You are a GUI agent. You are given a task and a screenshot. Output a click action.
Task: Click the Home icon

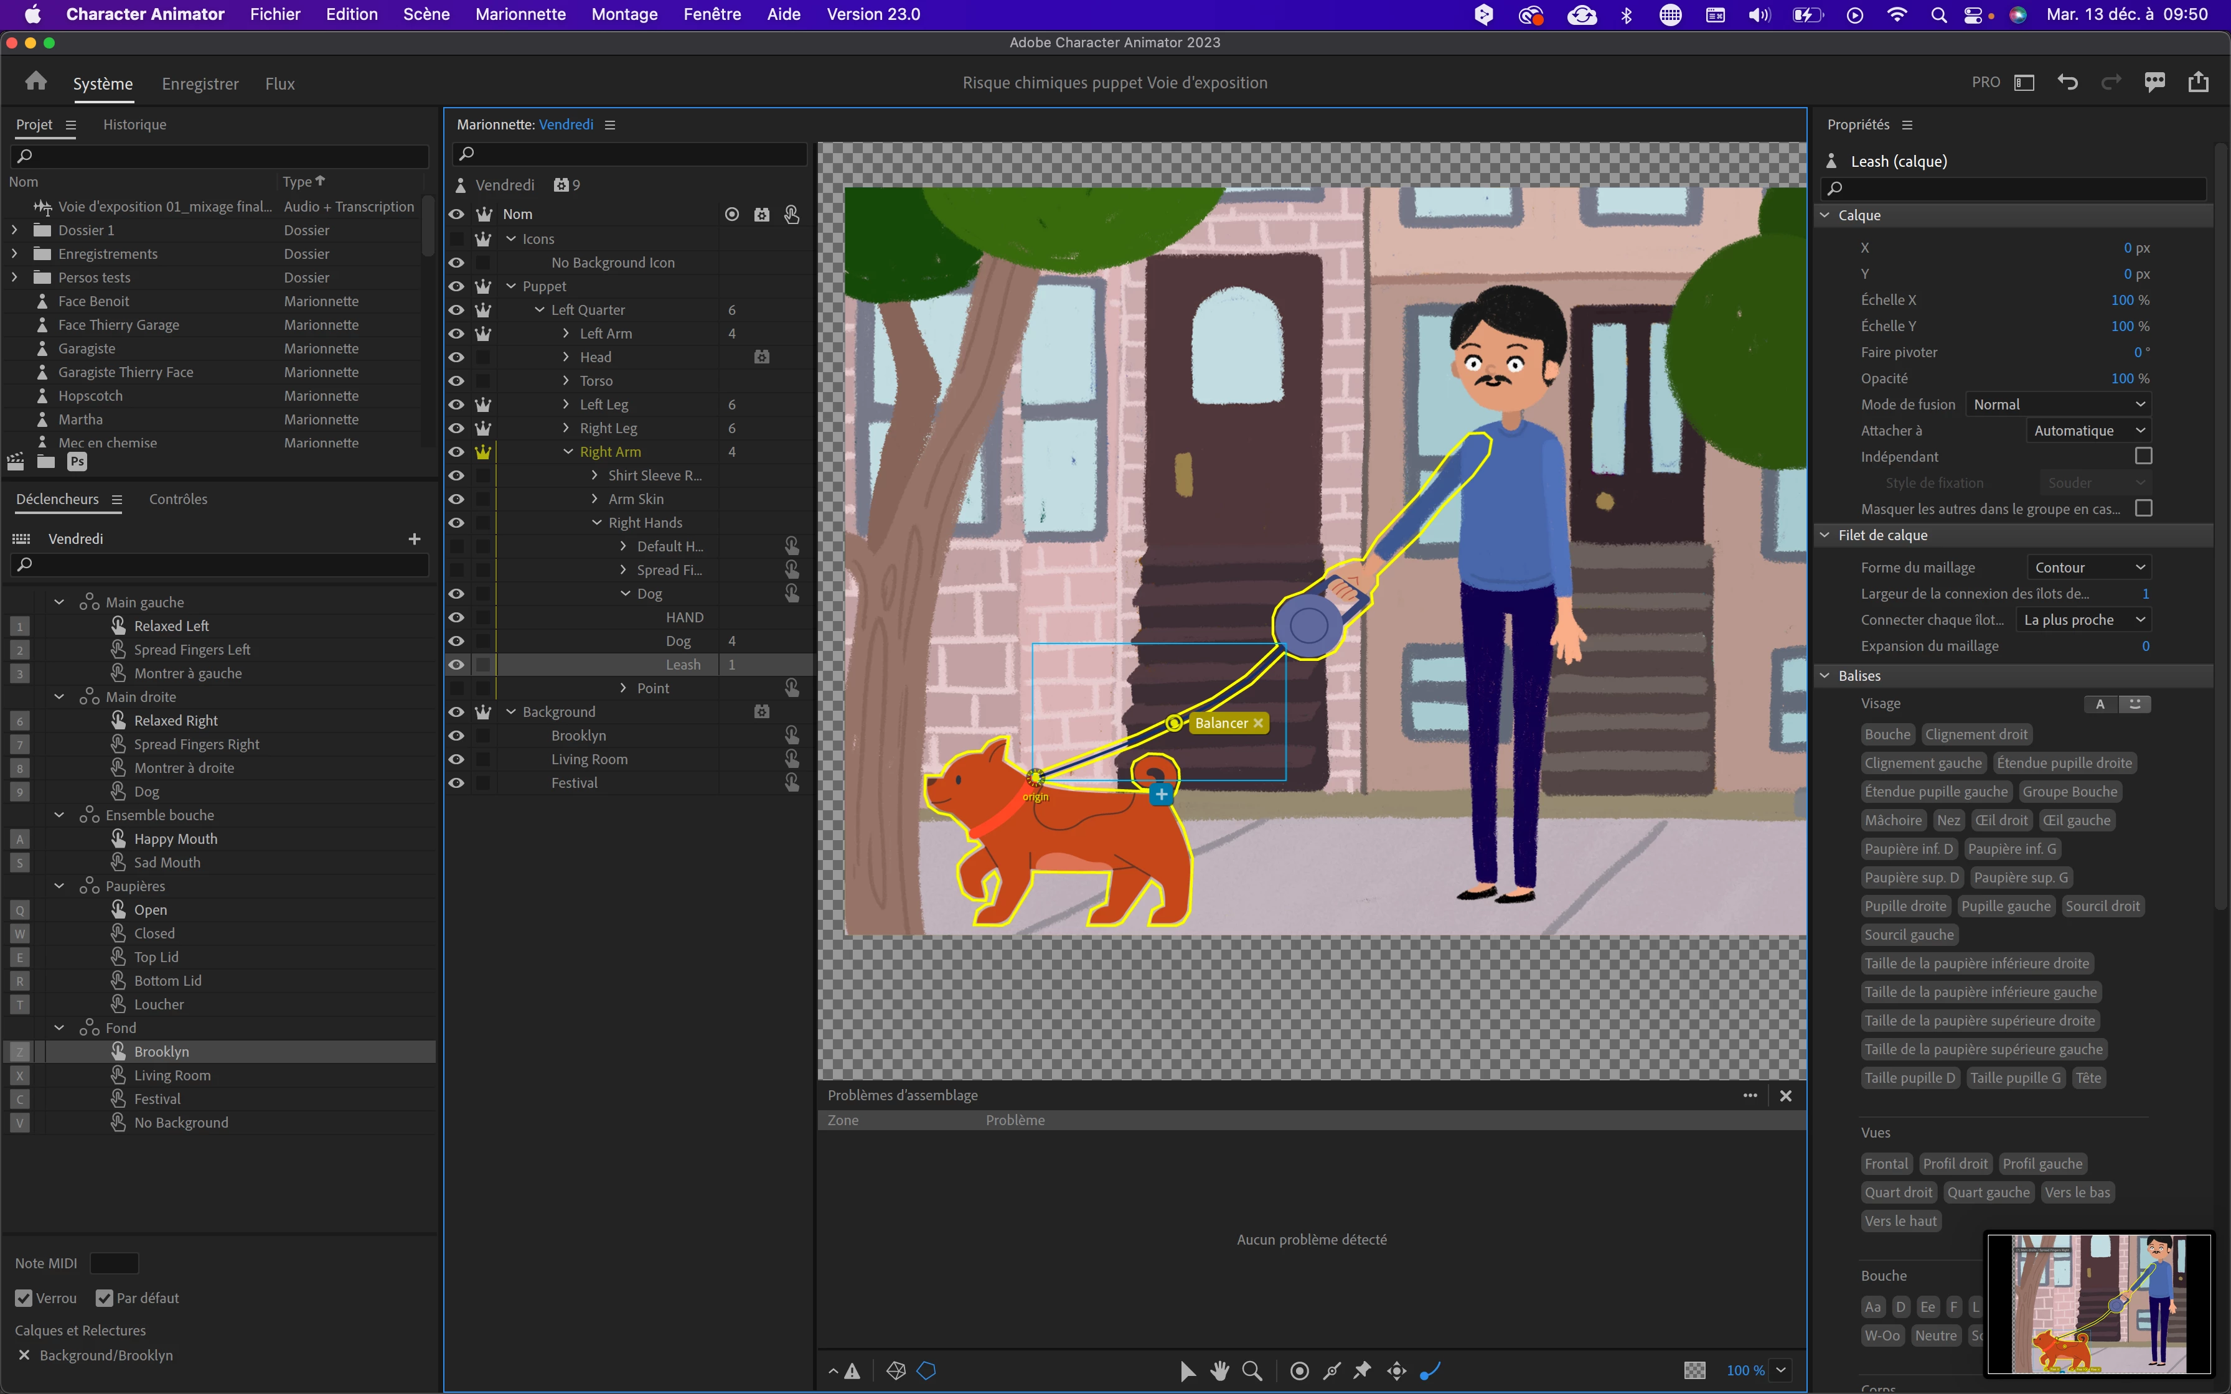[x=36, y=82]
